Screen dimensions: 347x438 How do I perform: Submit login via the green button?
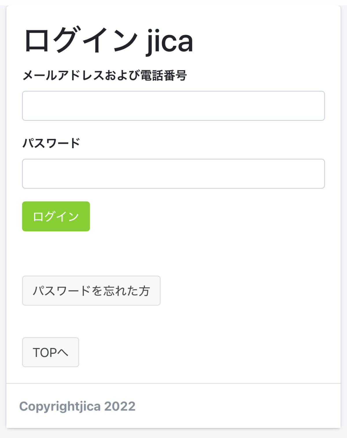coord(56,216)
